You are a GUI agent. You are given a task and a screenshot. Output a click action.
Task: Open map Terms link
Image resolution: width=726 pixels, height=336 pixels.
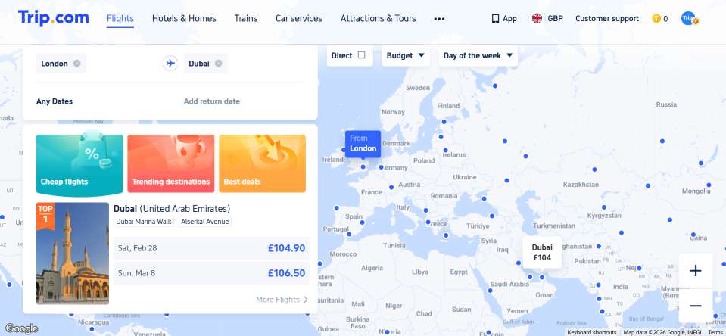click(x=715, y=332)
